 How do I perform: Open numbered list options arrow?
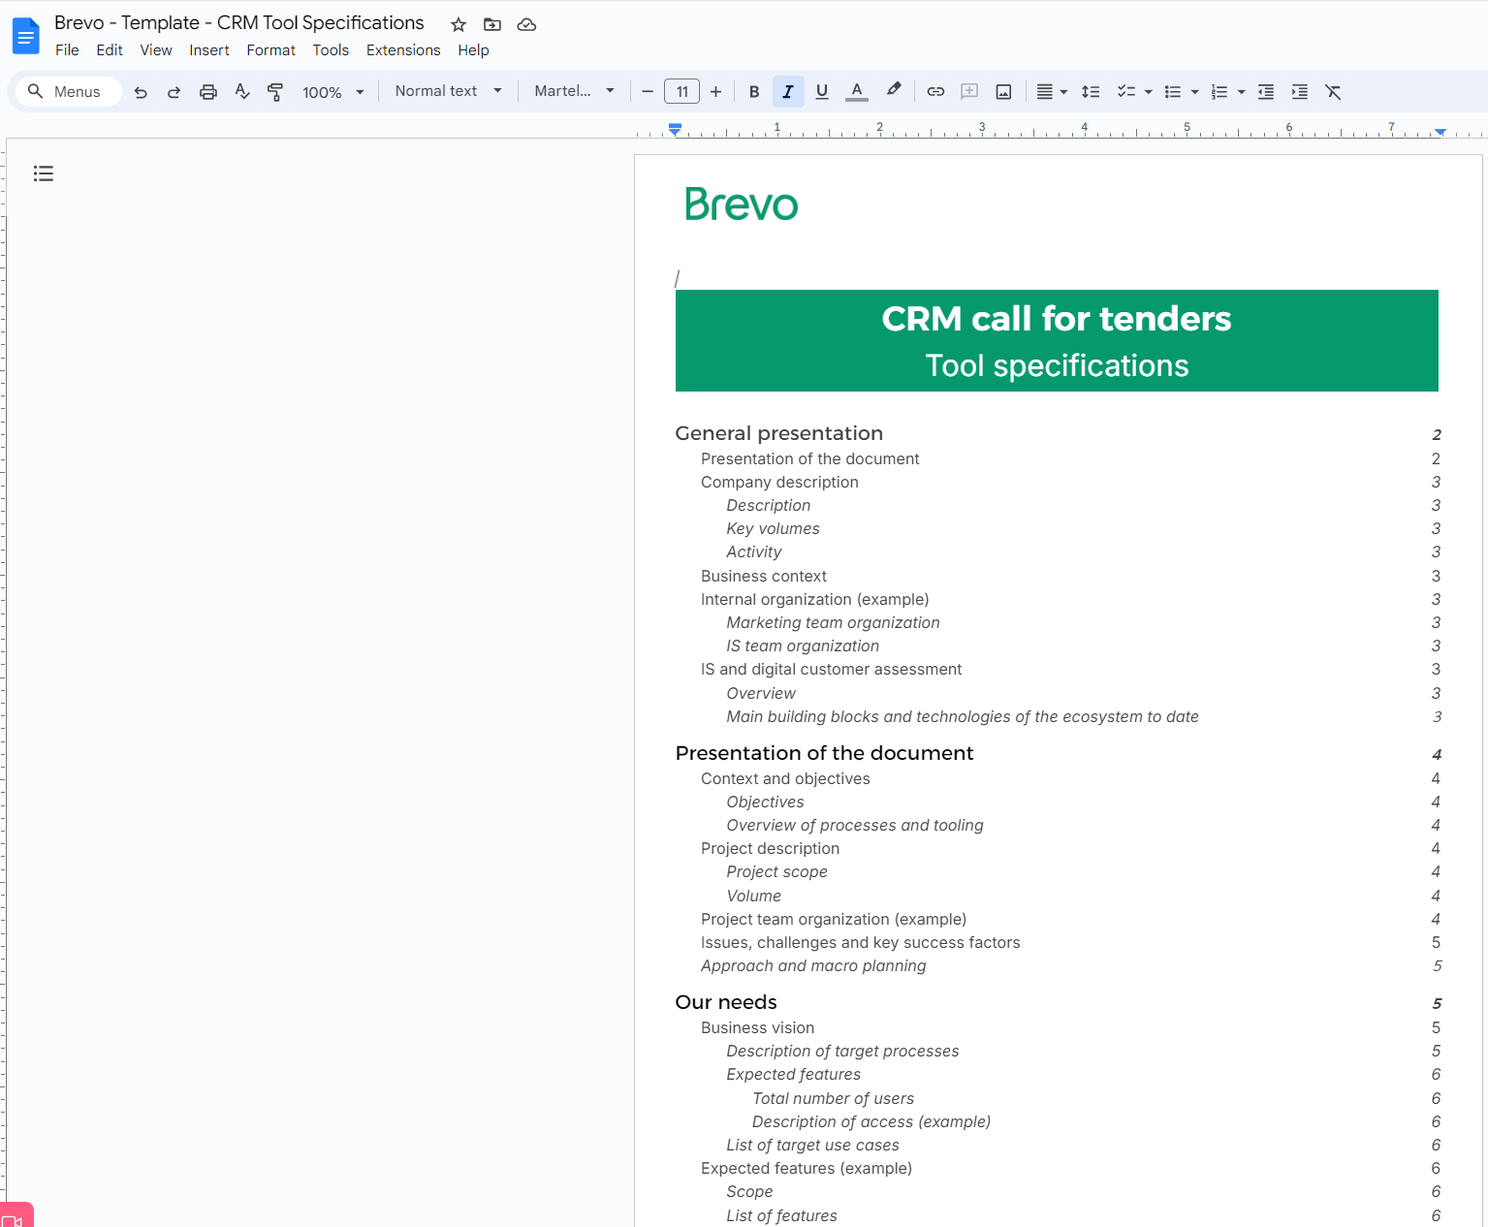(x=1242, y=92)
